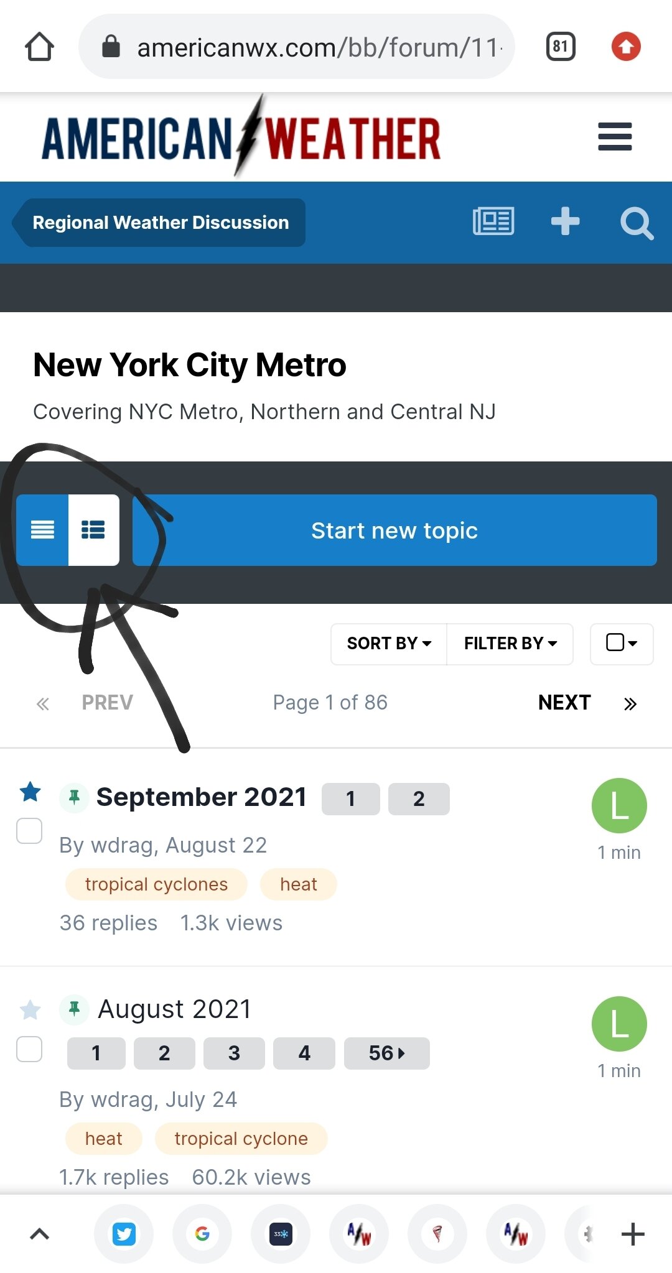Switch to condensed list view icon
Image resolution: width=672 pixels, height=1273 pixels.
click(42, 530)
